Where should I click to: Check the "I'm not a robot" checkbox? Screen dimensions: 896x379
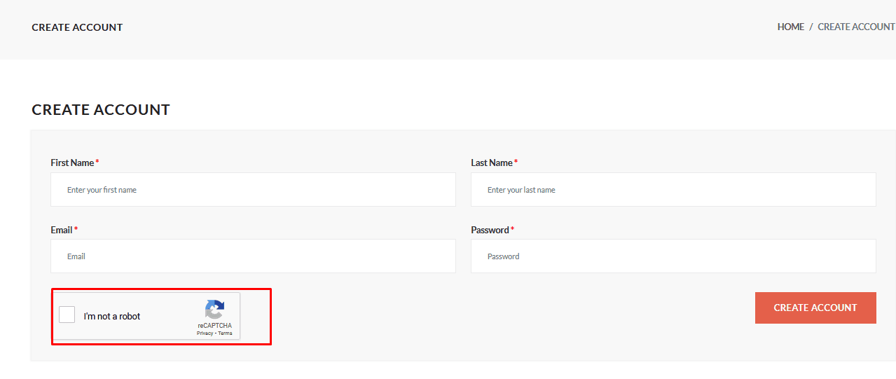(67, 315)
